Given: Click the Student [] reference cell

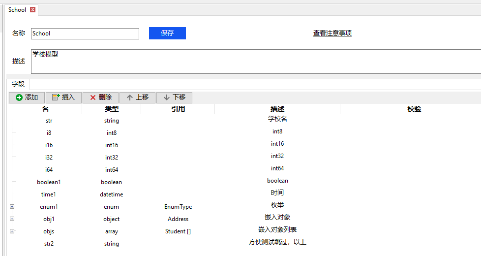Looking at the screenshot, I should (x=178, y=231).
